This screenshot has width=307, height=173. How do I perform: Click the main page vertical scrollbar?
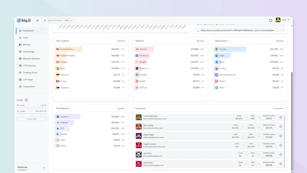click(292, 121)
